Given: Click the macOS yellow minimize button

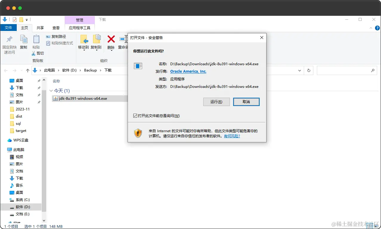Looking at the screenshot, I should coord(14,8).
